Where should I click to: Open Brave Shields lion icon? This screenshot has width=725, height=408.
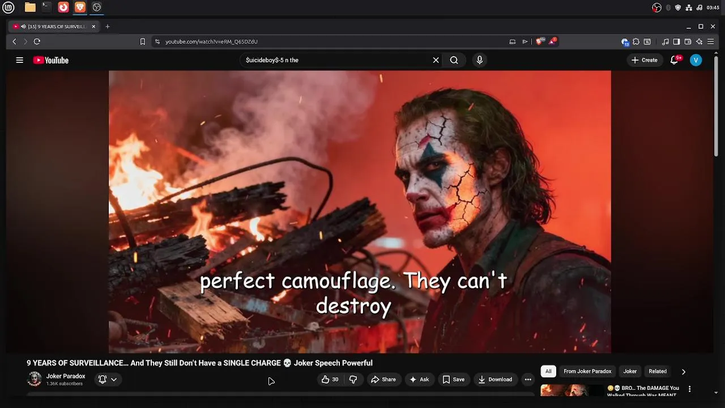coord(540,41)
